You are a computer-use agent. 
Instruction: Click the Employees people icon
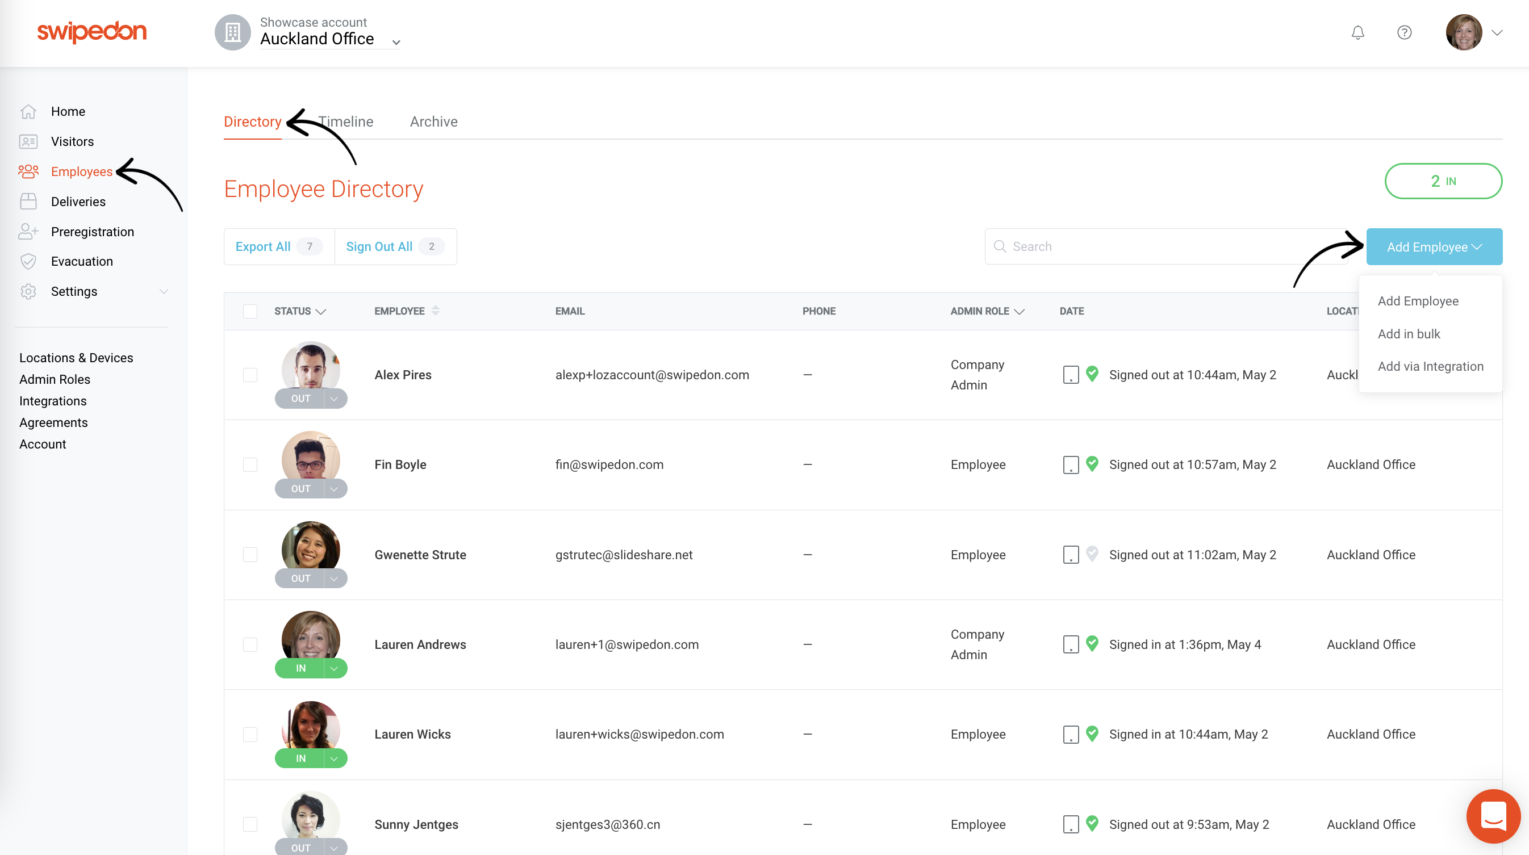[28, 171]
